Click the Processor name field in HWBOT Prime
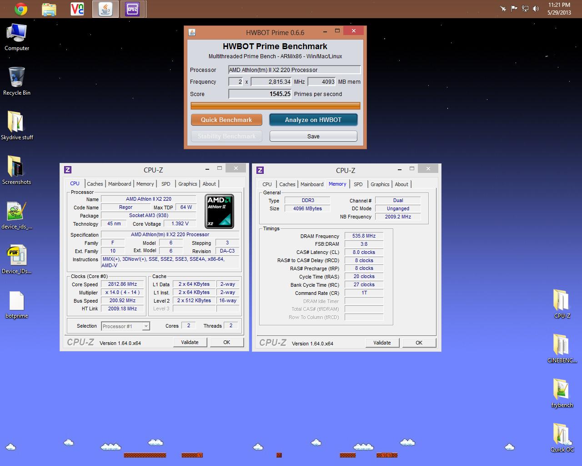 (x=294, y=70)
